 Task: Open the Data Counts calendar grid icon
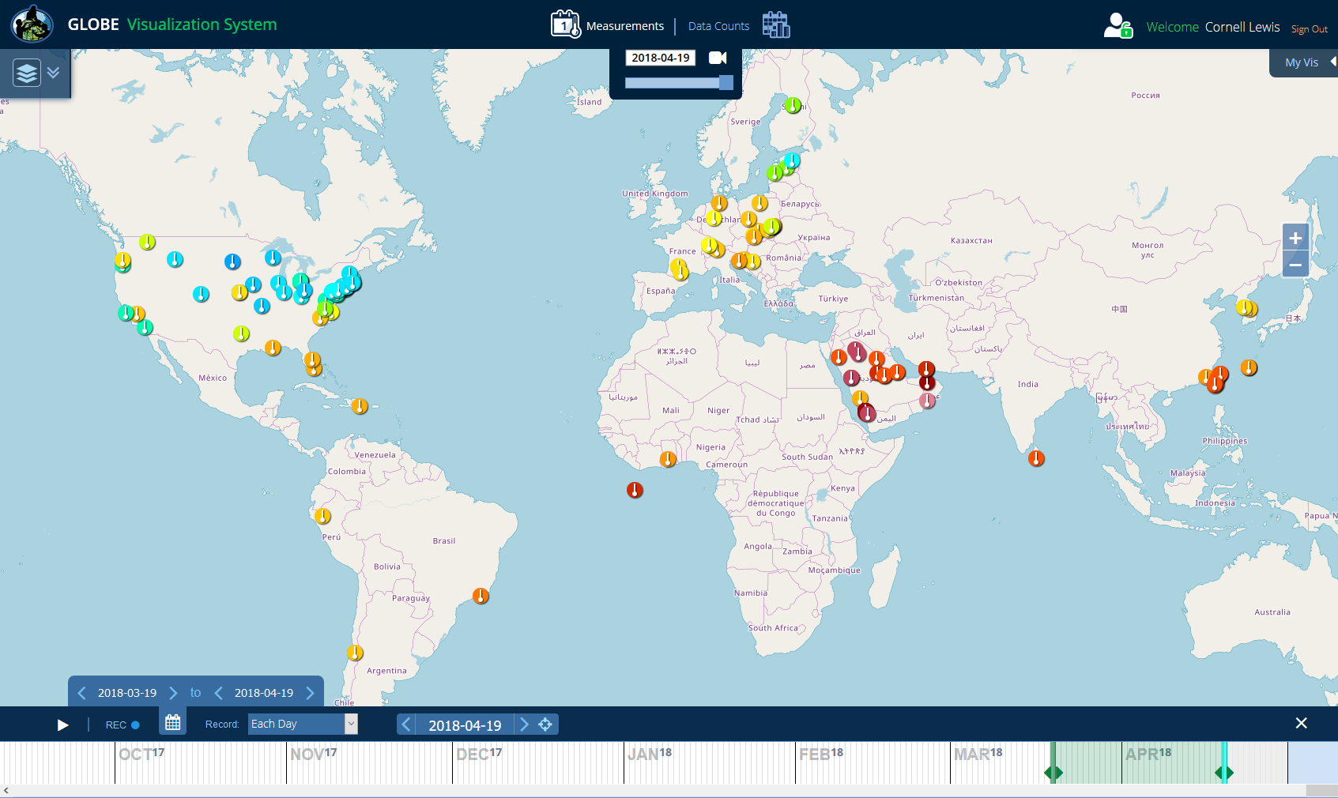(x=775, y=25)
